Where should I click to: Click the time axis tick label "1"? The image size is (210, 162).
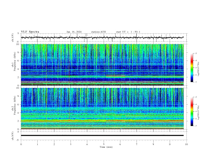point(37,144)
